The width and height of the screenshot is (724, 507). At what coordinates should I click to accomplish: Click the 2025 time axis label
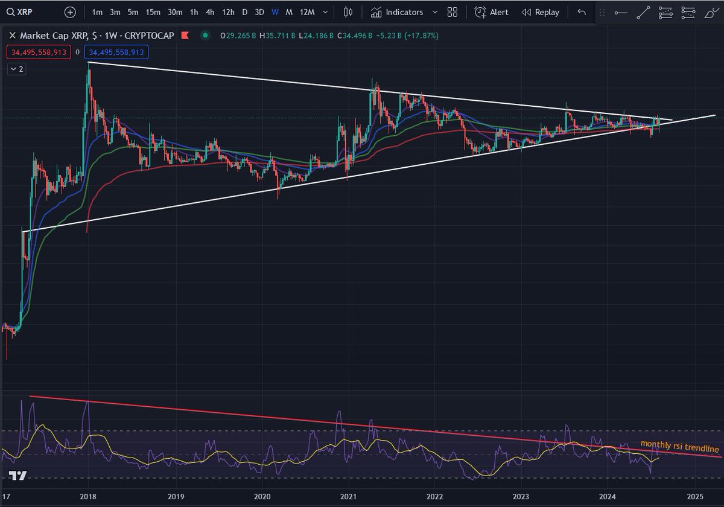click(x=695, y=498)
